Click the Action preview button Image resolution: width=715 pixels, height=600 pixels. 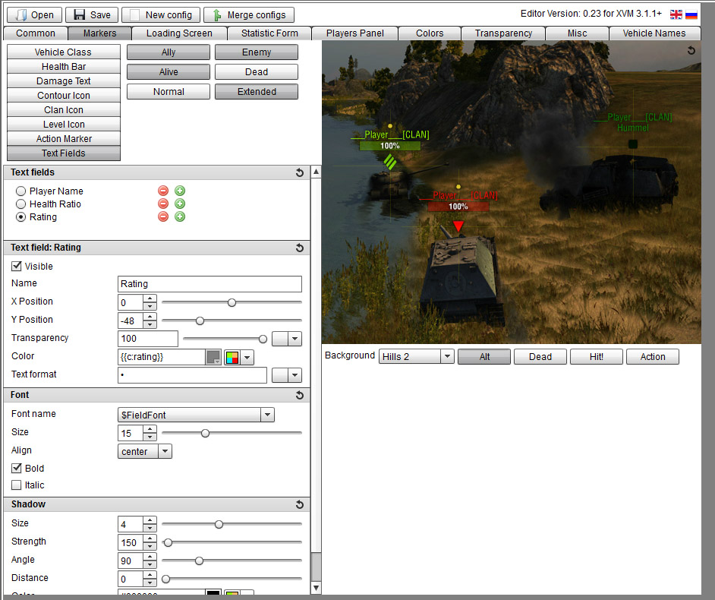[x=653, y=356]
